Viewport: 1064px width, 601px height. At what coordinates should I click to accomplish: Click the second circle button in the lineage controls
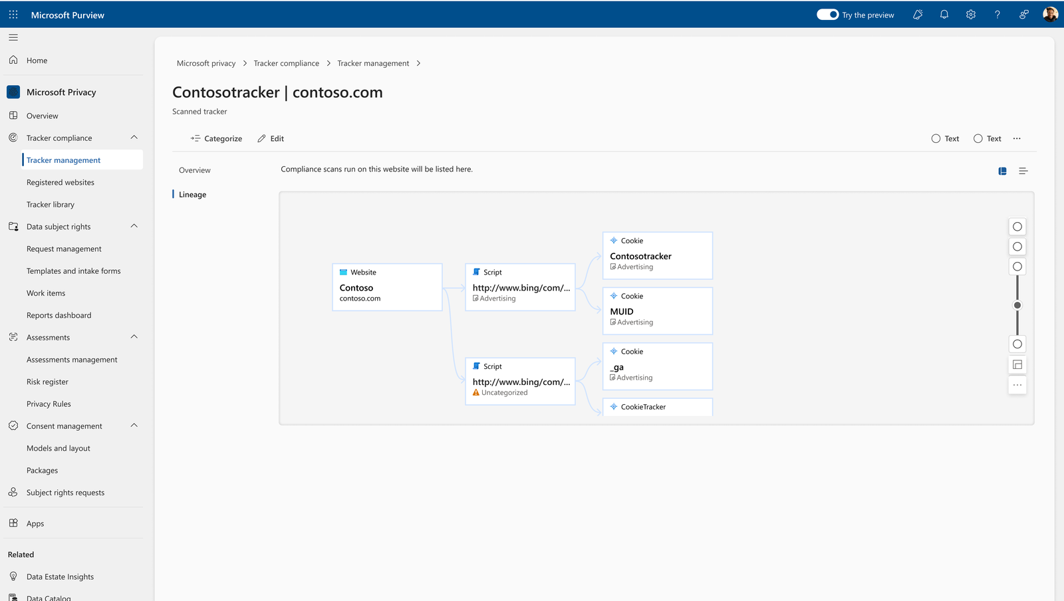tap(1017, 247)
